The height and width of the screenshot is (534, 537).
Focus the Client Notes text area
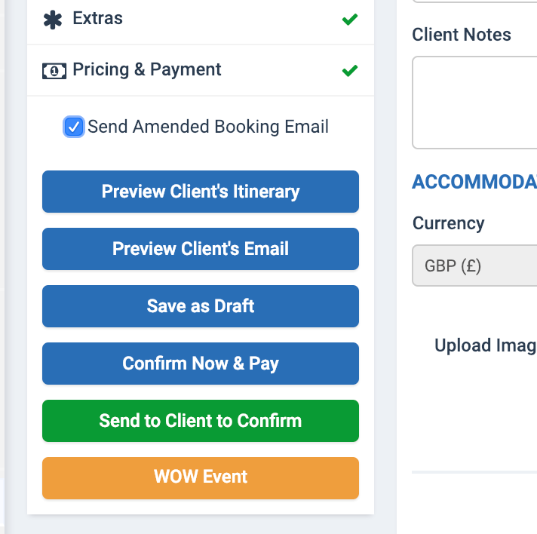click(474, 103)
